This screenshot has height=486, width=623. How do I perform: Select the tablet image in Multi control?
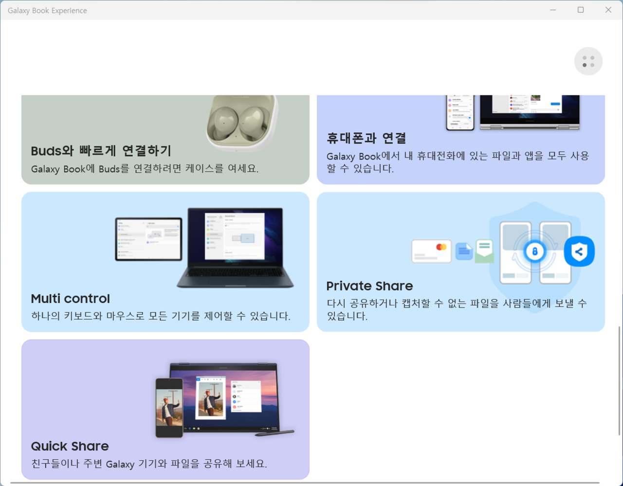(148, 239)
